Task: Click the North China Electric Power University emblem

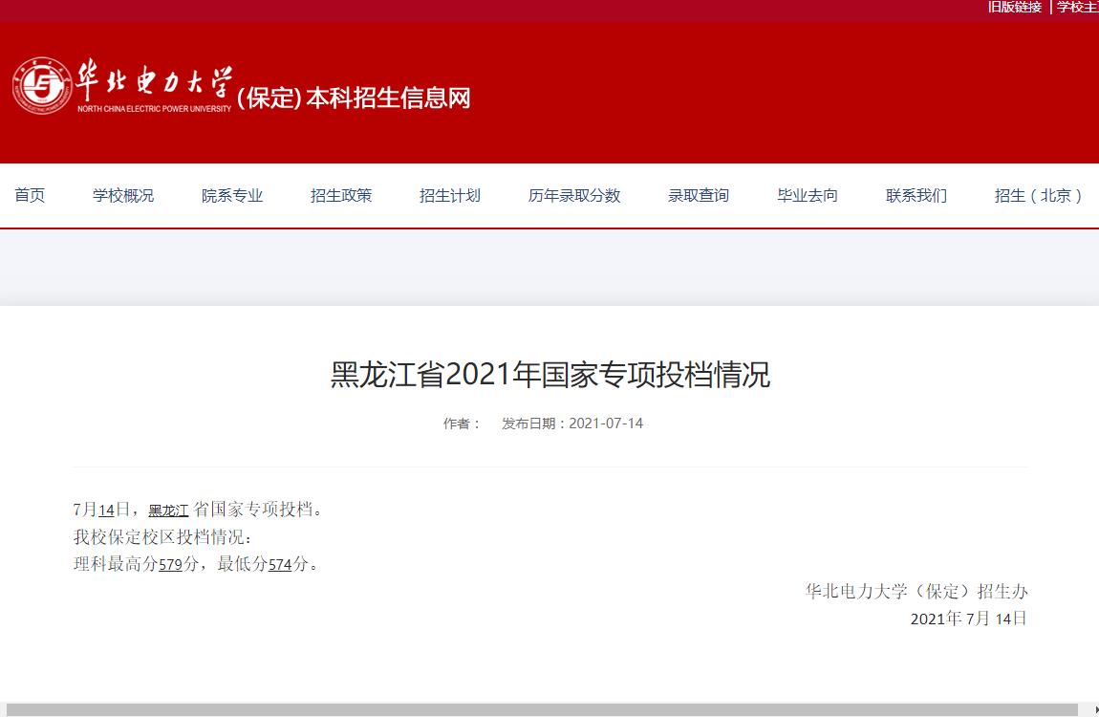Action: 42,86
